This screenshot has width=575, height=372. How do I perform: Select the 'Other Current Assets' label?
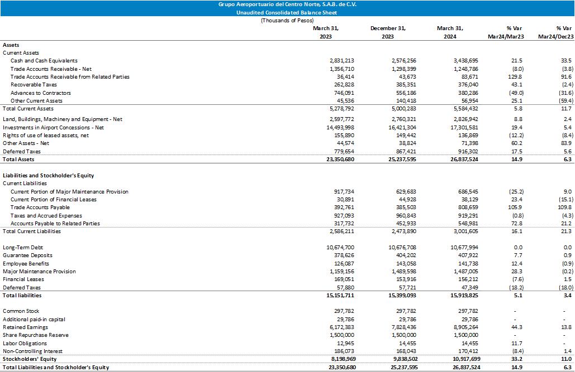point(37,101)
